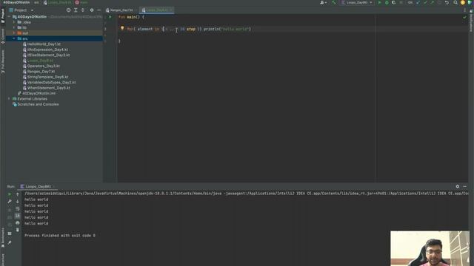Image resolution: width=474 pixels, height=266 pixels.
Task: Hide the Project panel with minus icon
Action: [x=99, y=10]
